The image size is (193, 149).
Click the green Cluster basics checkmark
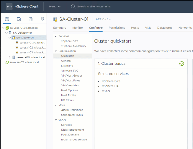181,64
